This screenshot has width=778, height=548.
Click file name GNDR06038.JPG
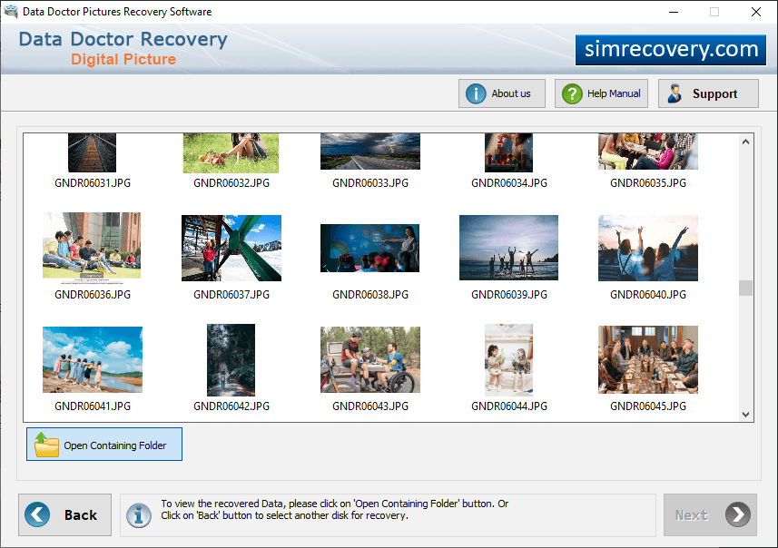tap(370, 295)
